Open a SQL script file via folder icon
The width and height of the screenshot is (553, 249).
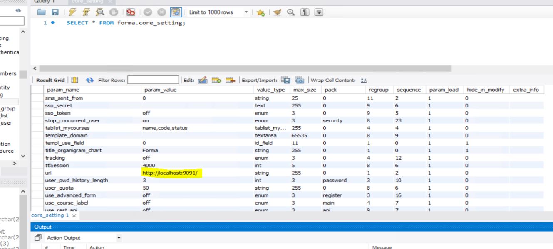click(41, 12)
